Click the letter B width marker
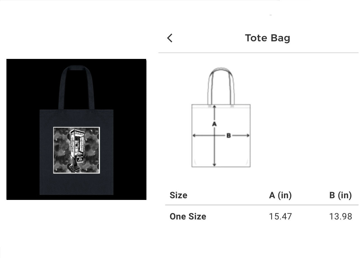The width and height of the screenshot is (363, 258). pos(228,136)
